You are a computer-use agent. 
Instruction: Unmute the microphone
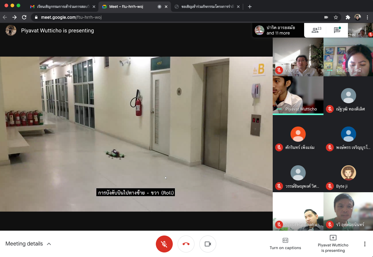point(164,244)
